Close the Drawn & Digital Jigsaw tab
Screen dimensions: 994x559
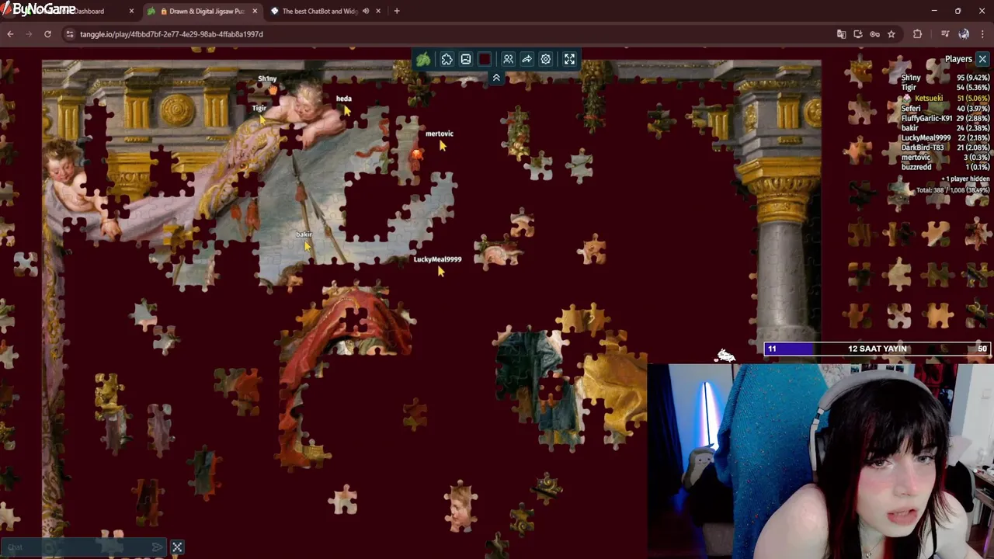(255, 11)
